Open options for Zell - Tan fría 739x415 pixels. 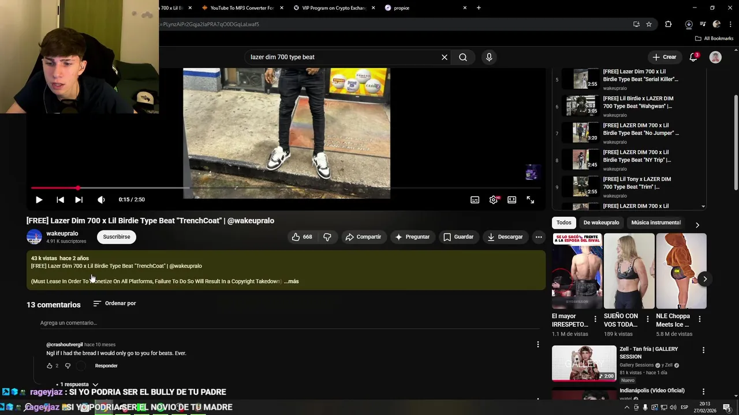(703, 350)
